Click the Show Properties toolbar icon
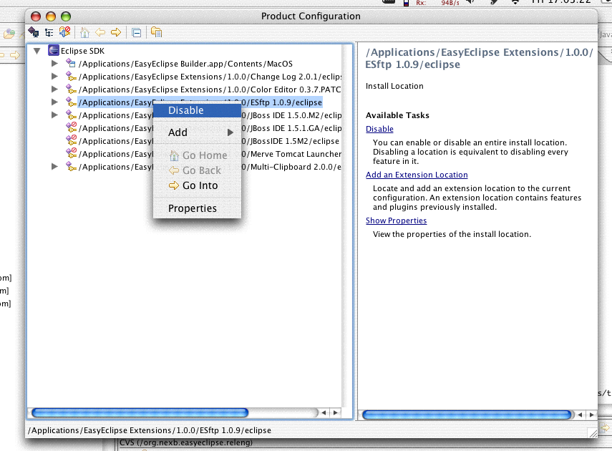The height and width of the screenshot is (451, 612). click(156, 32)
